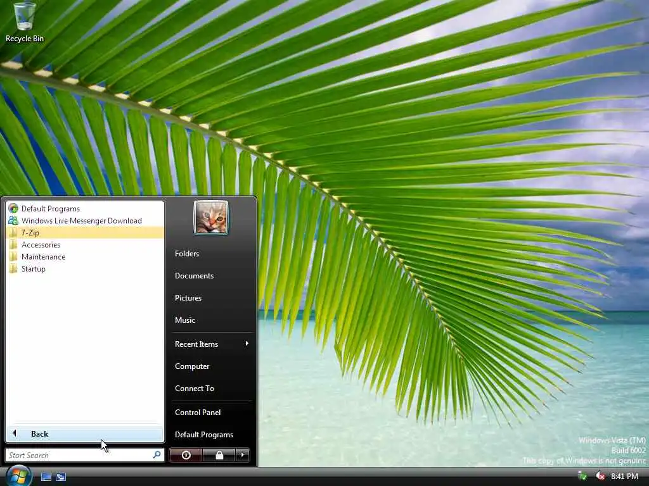Open Pictures from the Start menu
Screen dimensions: 649x486
click(188, 298)
